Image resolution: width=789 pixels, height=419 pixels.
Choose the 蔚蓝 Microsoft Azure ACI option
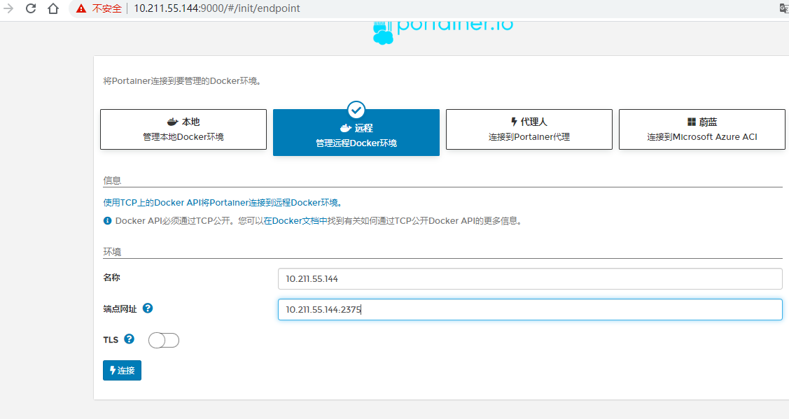point(701,129)
